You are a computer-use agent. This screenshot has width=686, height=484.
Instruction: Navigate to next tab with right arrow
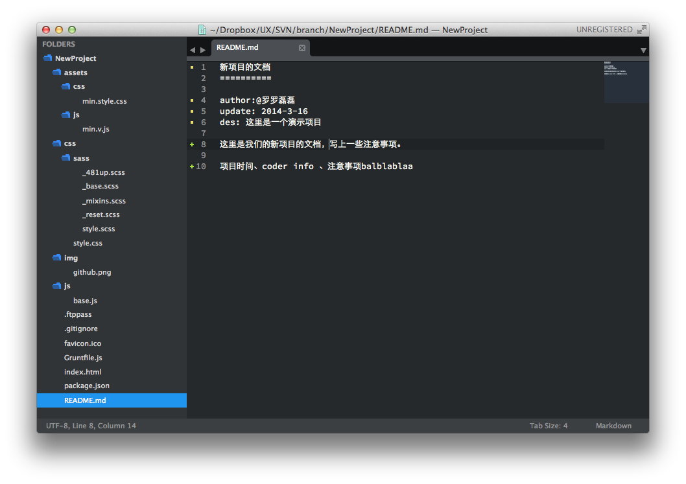(x=203, y=50)
